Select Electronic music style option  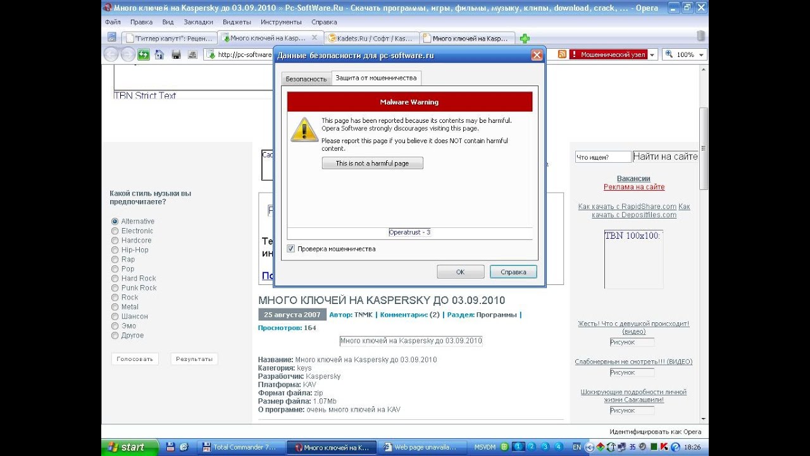[115, 231]
